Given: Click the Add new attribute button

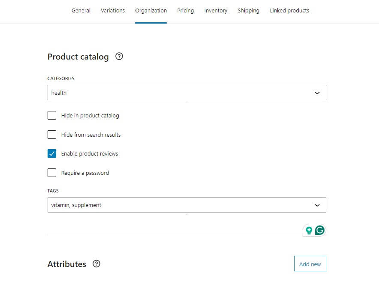Looking at the screenshot, I should click(310, 264).
